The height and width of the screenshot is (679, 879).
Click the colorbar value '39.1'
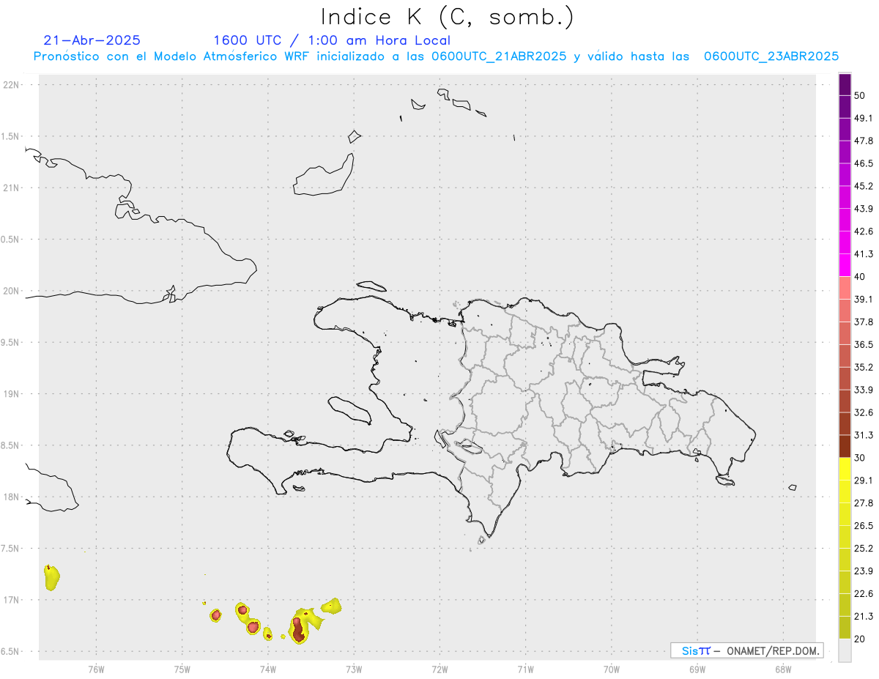[864, 300]
